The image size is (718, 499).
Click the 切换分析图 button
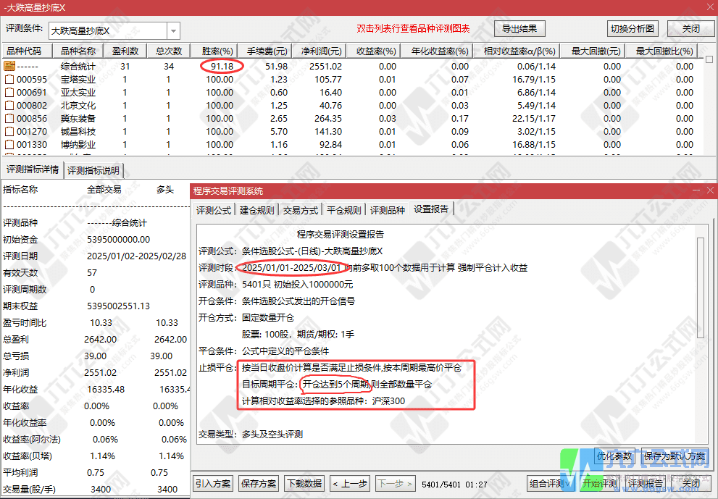click(633, 28)
